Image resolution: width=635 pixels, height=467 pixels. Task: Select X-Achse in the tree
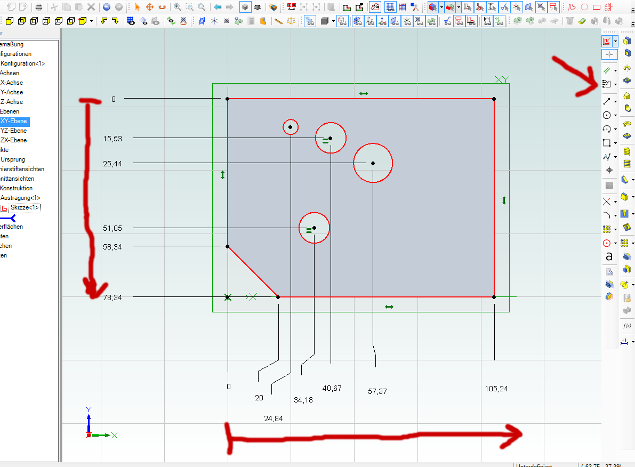pos(12,83)
